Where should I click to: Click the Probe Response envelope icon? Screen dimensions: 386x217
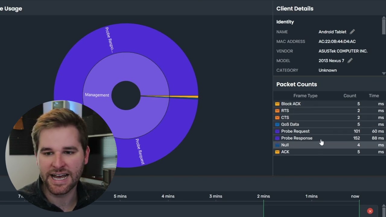click(277, 138)
